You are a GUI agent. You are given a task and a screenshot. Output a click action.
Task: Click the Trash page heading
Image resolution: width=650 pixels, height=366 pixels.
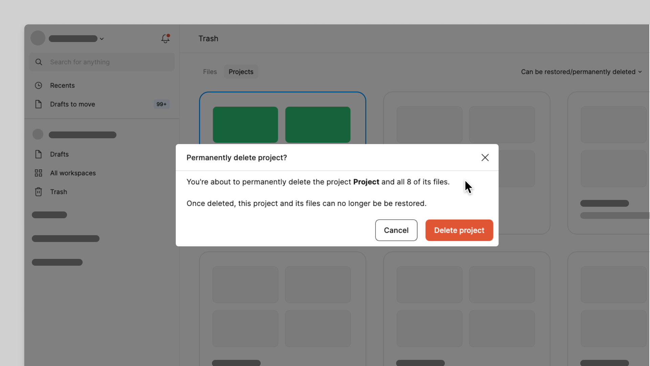click(x=208, y=39)
